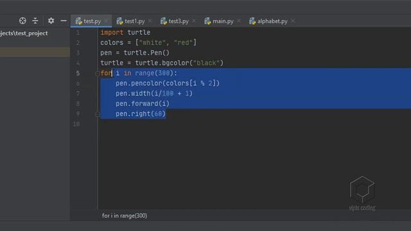Click the "black" string on line 4
Image resolution: width=411 pixels, height=231 pixels.
coord(206,63)
